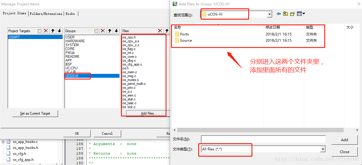Click the file name input field
The image size is (362, 165).
coord(263,139)
